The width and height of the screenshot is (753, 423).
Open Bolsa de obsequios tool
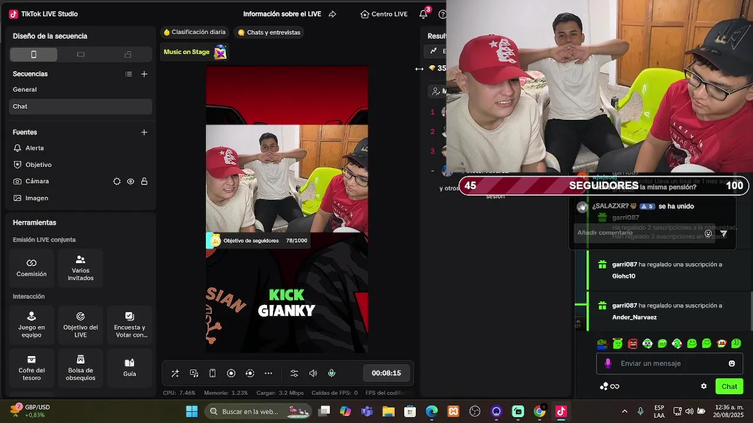coord(81,368)
